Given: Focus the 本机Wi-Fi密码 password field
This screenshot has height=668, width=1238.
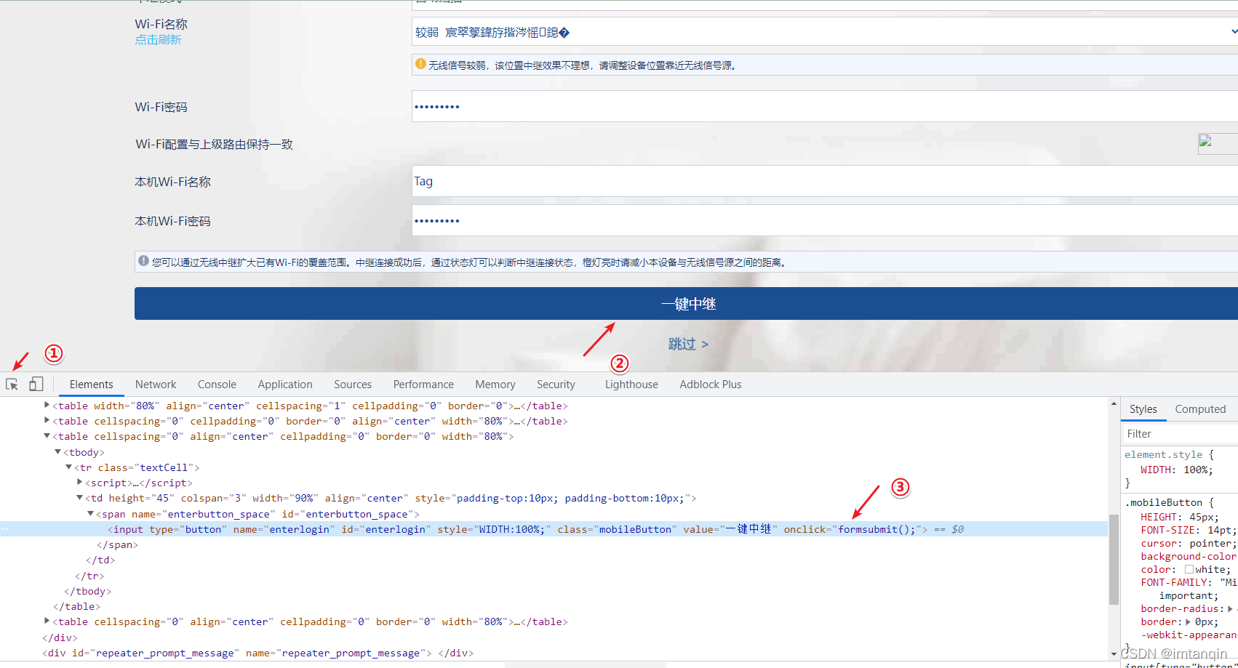Looking at the screenshot, I should pyautogui.click(x=825, y=220).
